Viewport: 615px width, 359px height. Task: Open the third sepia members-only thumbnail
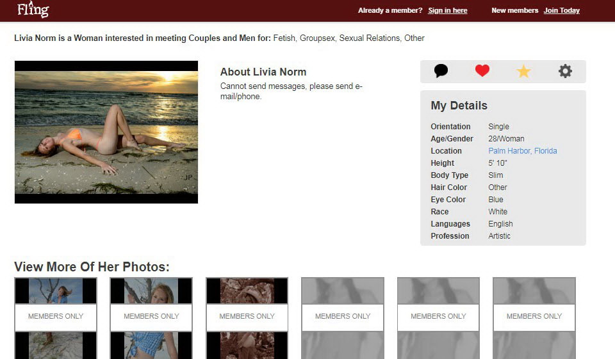[x=247, y=317]
